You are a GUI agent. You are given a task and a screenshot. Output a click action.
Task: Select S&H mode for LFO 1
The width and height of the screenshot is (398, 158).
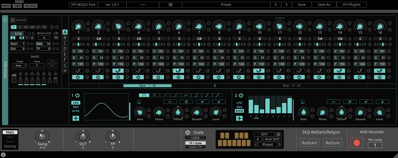(76, 107)
